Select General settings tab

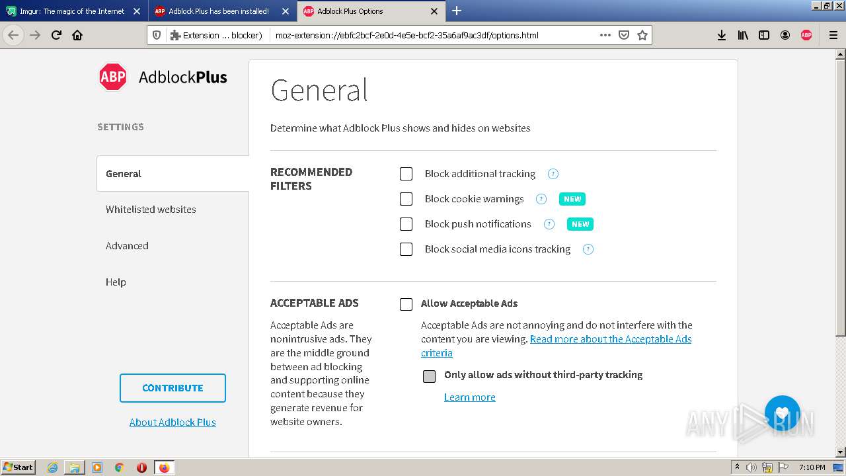point(173,174)
